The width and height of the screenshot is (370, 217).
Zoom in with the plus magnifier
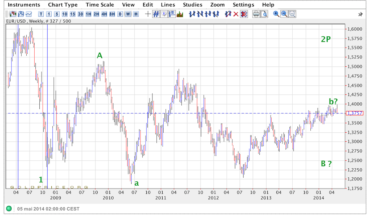pos(276,14)
